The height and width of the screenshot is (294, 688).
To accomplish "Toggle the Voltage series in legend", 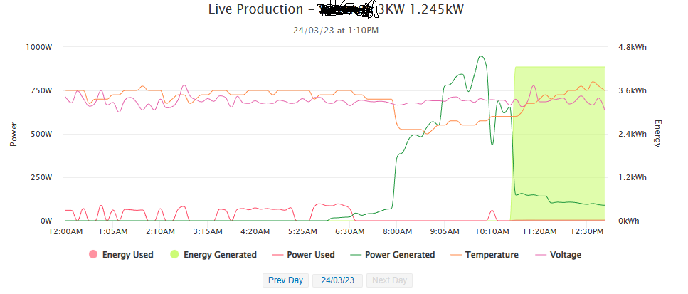I will click(565, 255).
